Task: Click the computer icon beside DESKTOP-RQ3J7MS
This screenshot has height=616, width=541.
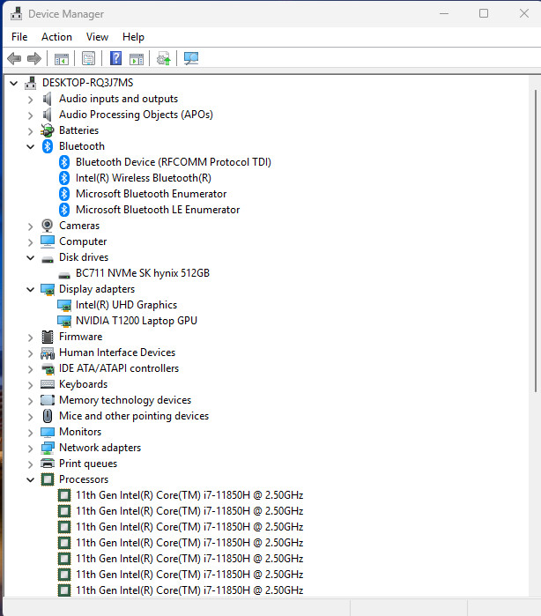Action: [x=30, y=83]
